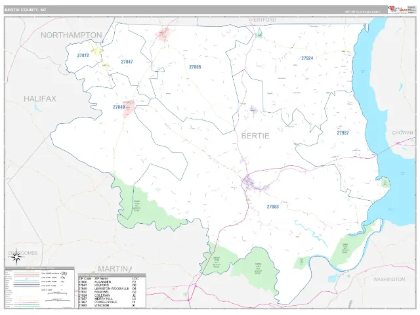The height and width of the screenshot is (315, 420).
Task: Click the yellow town area beside 27872
Action: pos(96,51)
